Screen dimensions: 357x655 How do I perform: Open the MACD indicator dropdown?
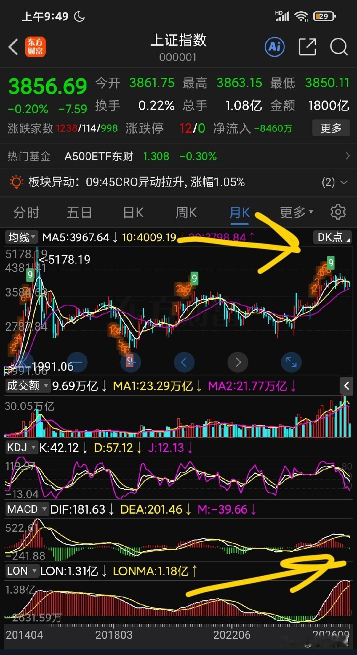(27, 509)
